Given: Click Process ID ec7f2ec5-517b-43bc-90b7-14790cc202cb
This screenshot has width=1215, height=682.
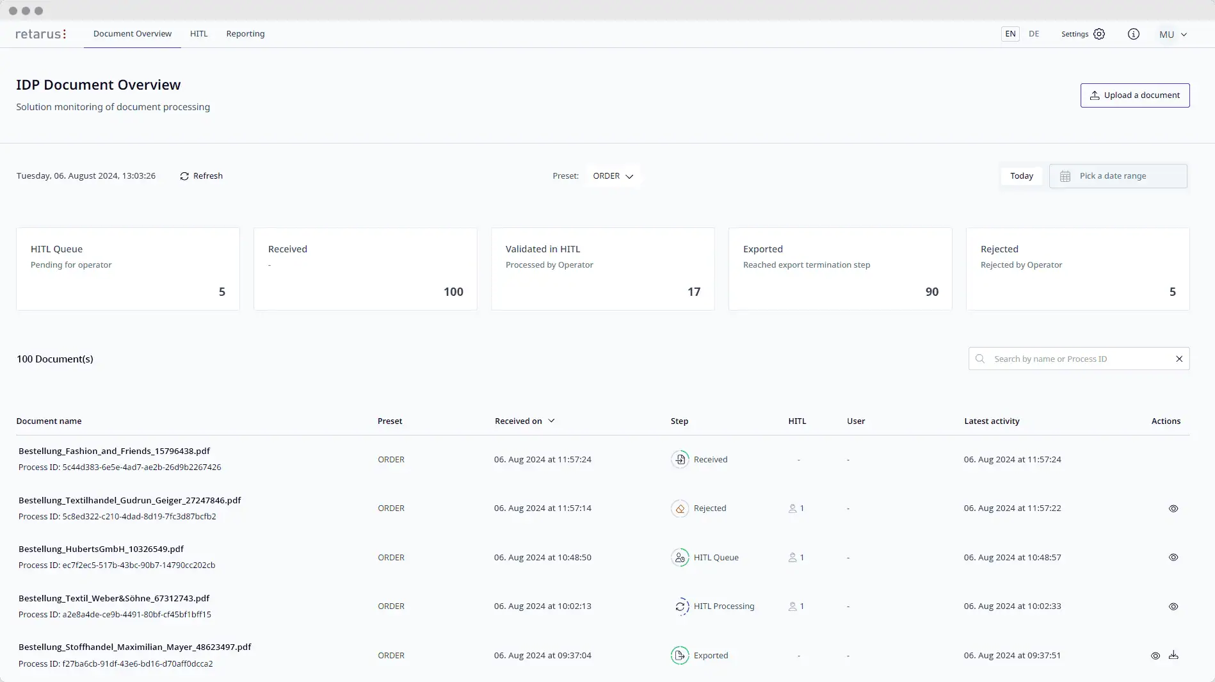Looking at the screenshot, I should point(117,565).
